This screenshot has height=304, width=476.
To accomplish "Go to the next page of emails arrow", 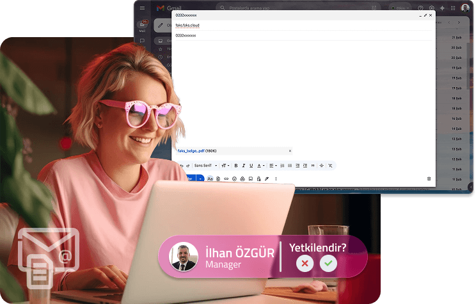I will pyautogui.click(x=459, y=22).
